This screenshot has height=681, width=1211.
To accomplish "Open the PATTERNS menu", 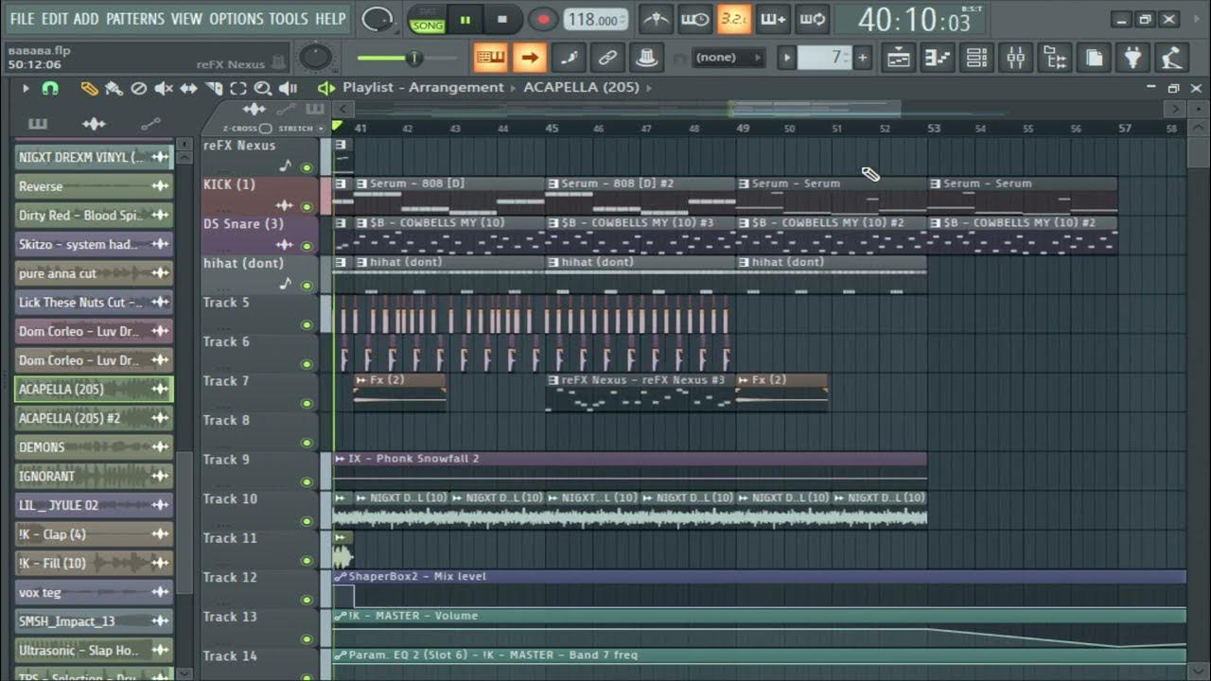I will click(x=136, y=18).
